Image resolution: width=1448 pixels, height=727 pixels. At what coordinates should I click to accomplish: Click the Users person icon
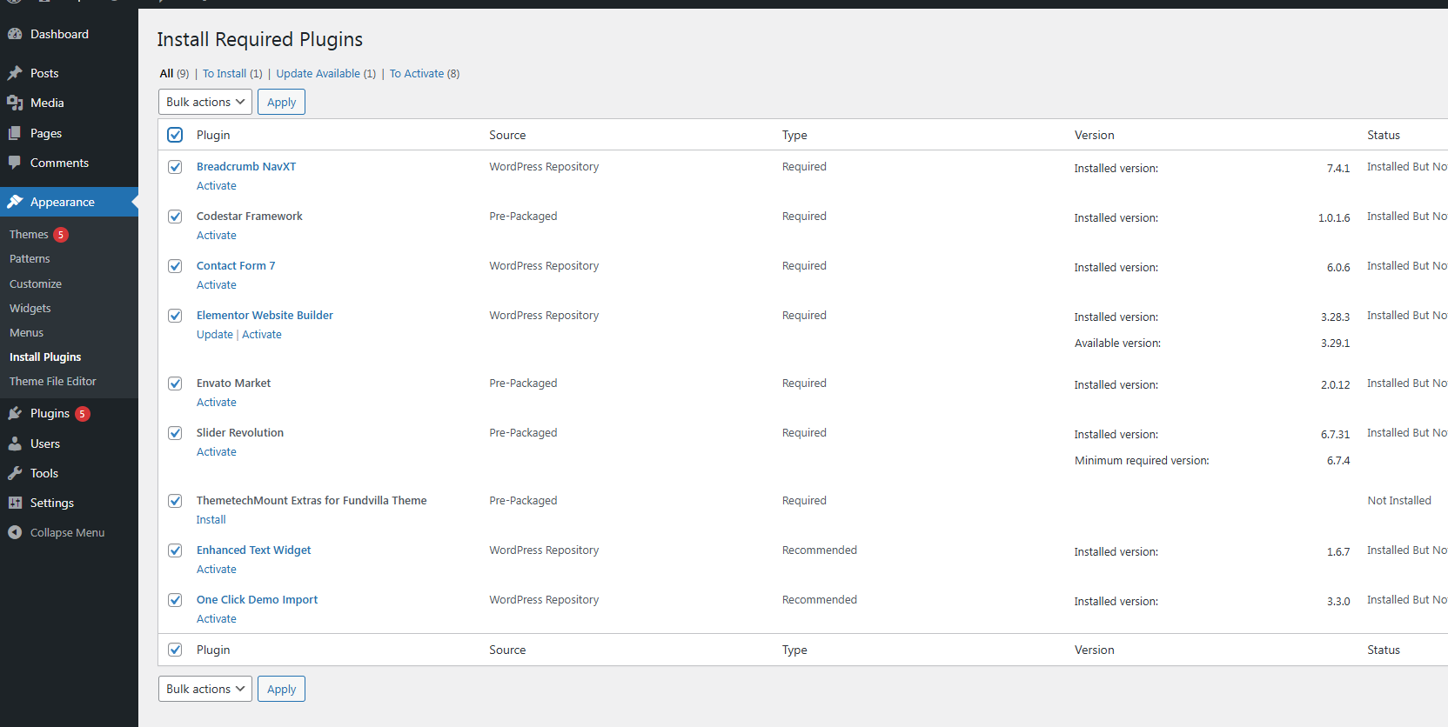tap(15, 444)
